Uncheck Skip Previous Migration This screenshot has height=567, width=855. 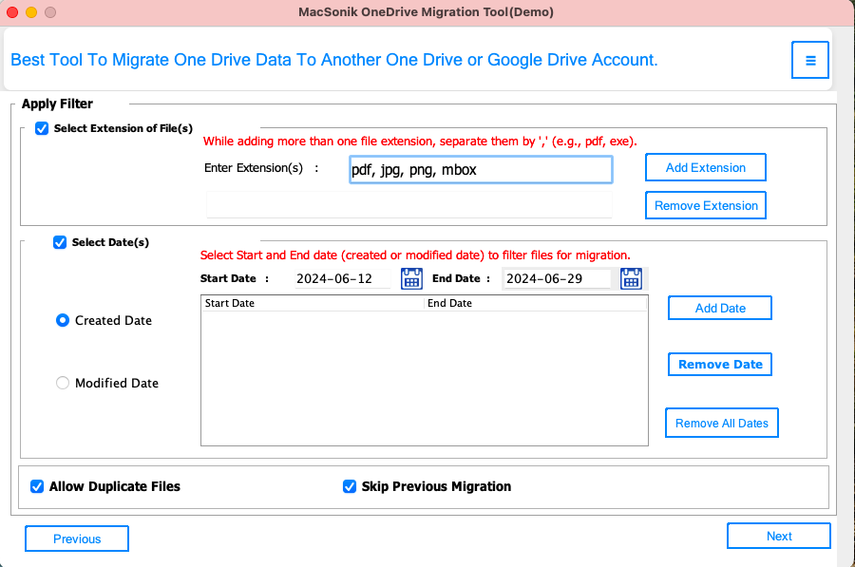tap(350, 486)
